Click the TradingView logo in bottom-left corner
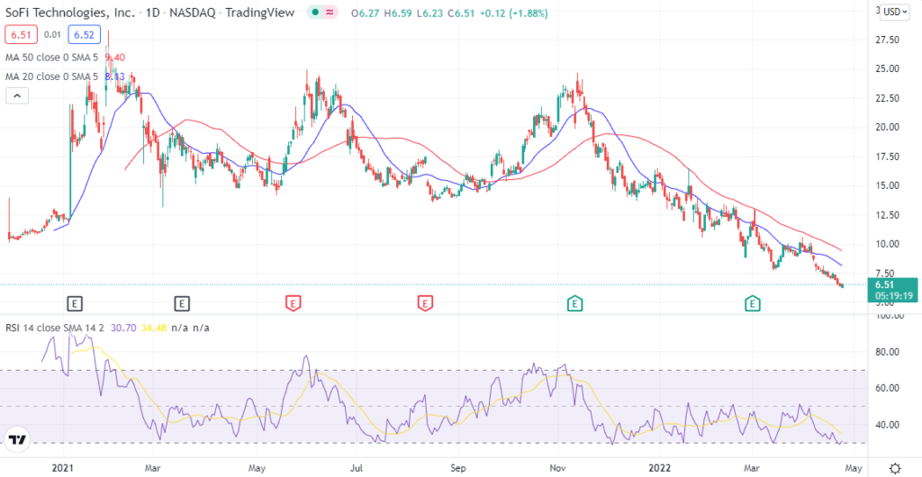Screen dimensions: 922x477 [x=17, y=440]
